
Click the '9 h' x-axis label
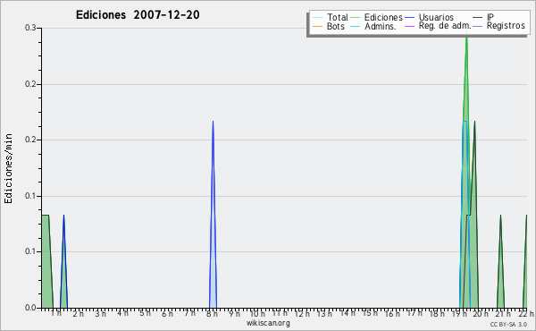coord(234,313)
